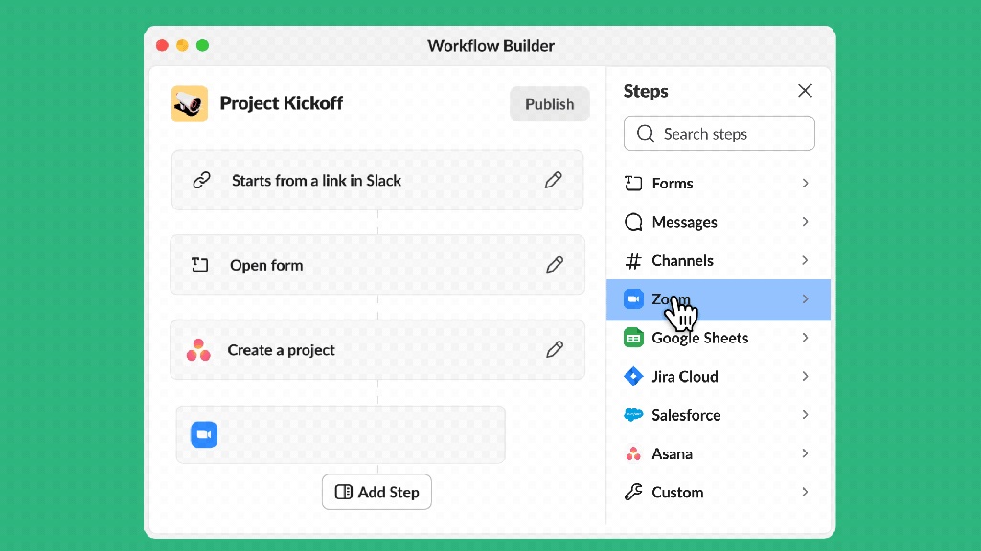The height and width of the screenshot is (551, 981).
Task: Click pencil icon on Open form step
Action: pyautogui.click(x=555, y=265)
